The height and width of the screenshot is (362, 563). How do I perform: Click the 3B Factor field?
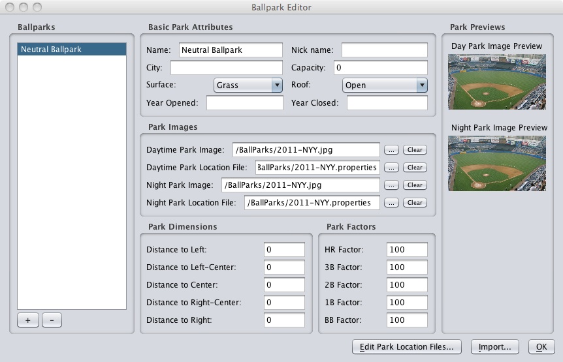[x=407, y=267]
